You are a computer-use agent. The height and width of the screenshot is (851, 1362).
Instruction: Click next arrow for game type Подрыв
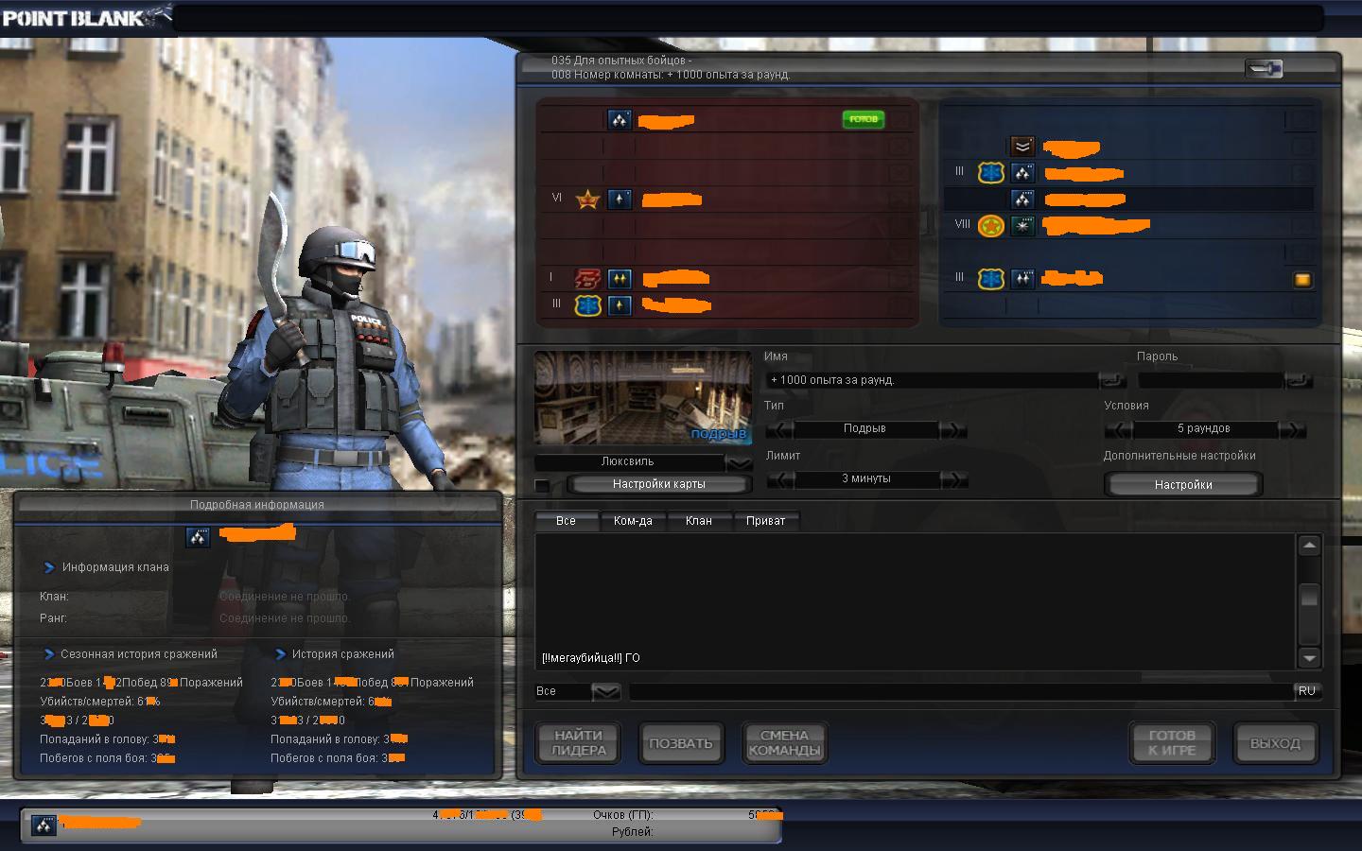(x=952, y=430)
